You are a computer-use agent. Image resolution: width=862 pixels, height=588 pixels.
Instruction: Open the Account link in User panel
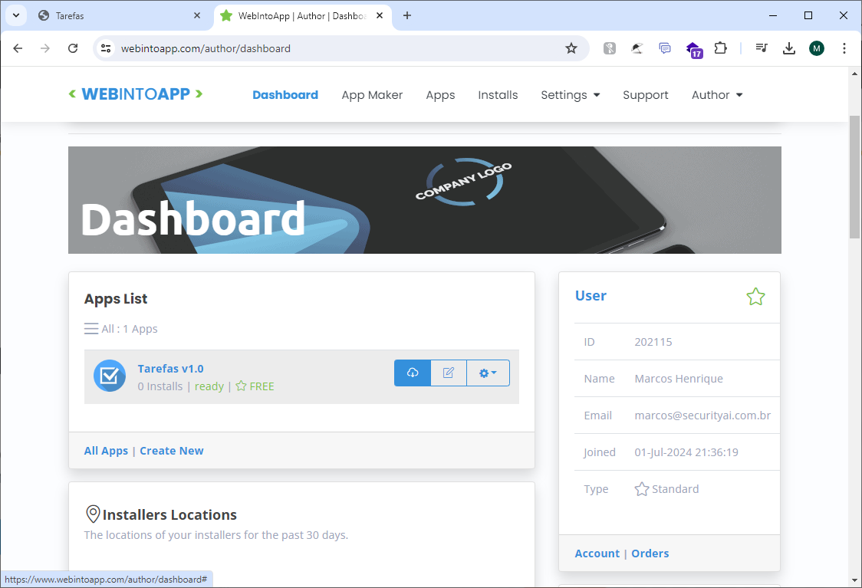597,554
